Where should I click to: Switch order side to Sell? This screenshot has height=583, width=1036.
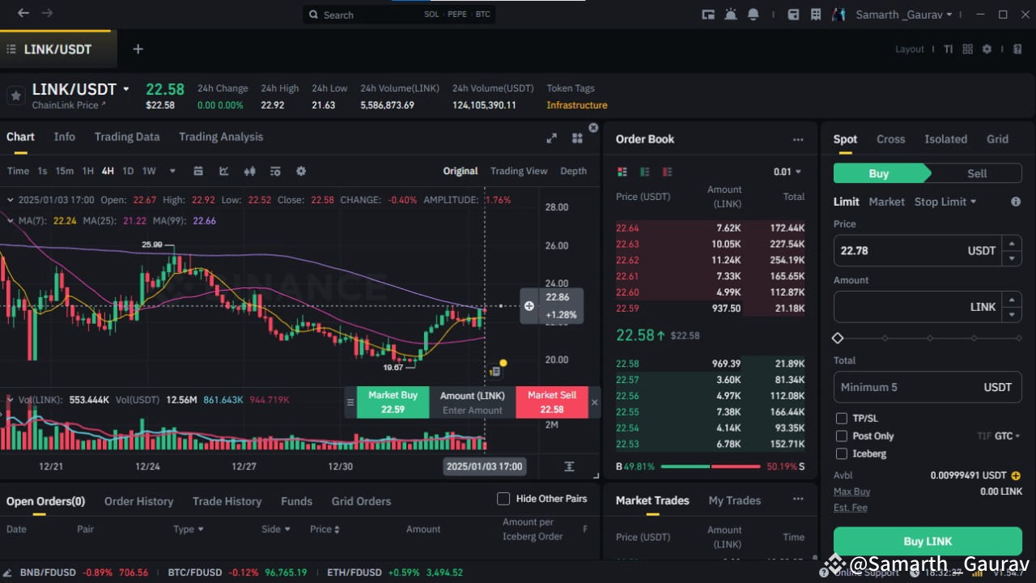click(x=976, y=173)
